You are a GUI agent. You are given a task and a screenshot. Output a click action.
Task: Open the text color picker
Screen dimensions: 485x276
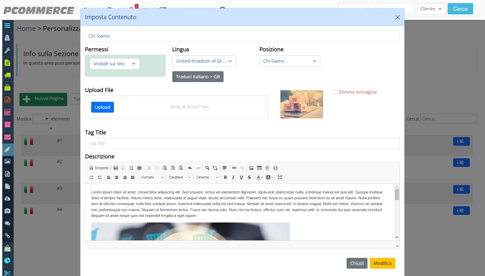260,177
